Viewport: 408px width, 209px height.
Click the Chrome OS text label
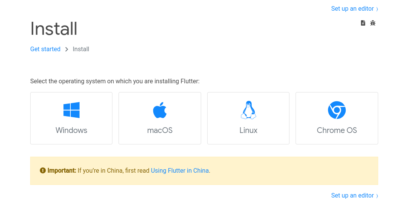point(336,130)
